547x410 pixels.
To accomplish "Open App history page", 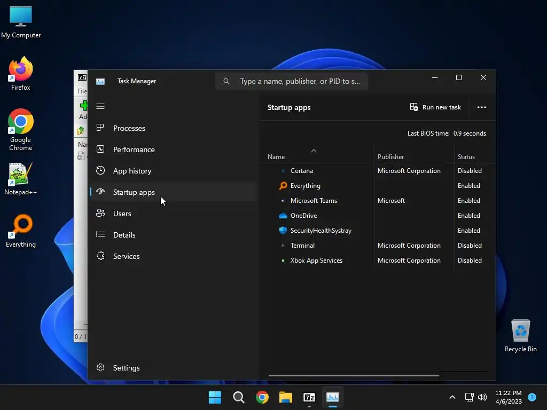I will (x=173, y=171).
